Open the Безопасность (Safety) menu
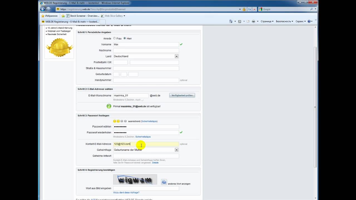 [285, 21]
